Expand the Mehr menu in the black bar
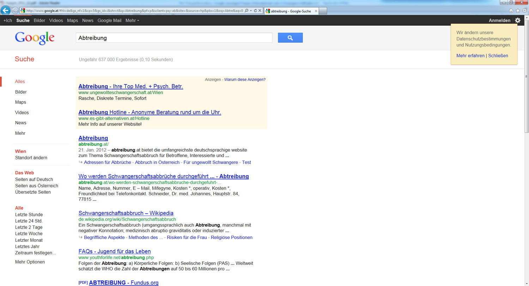Image resolution: width=529 pixels, height=286 pixels. (x=132, y=20)
